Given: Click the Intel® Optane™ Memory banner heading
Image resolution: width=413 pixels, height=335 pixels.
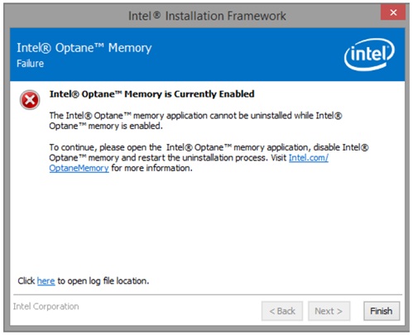Looking at the screenshot, I should pos(84,48).
